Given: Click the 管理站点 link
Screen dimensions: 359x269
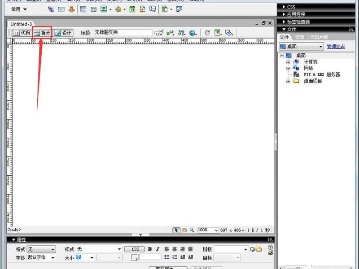Looking at the screenshot, I should point(336,47).
